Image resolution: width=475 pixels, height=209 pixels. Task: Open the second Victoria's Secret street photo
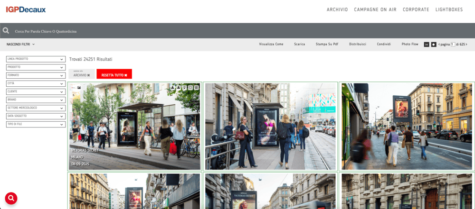pos(270,126)
